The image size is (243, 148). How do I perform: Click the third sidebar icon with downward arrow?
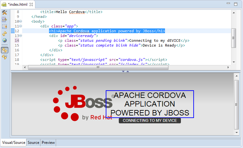pyautogui.click(x=4, y=26)
